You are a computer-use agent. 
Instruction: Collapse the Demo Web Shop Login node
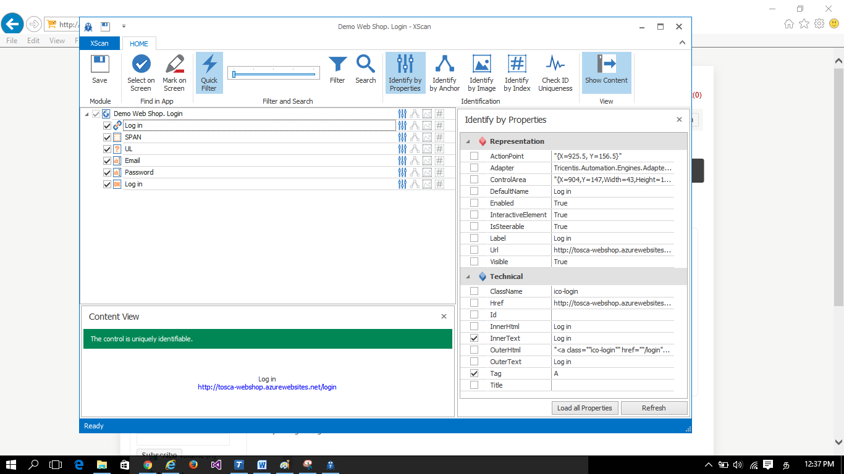pos(87,114)
